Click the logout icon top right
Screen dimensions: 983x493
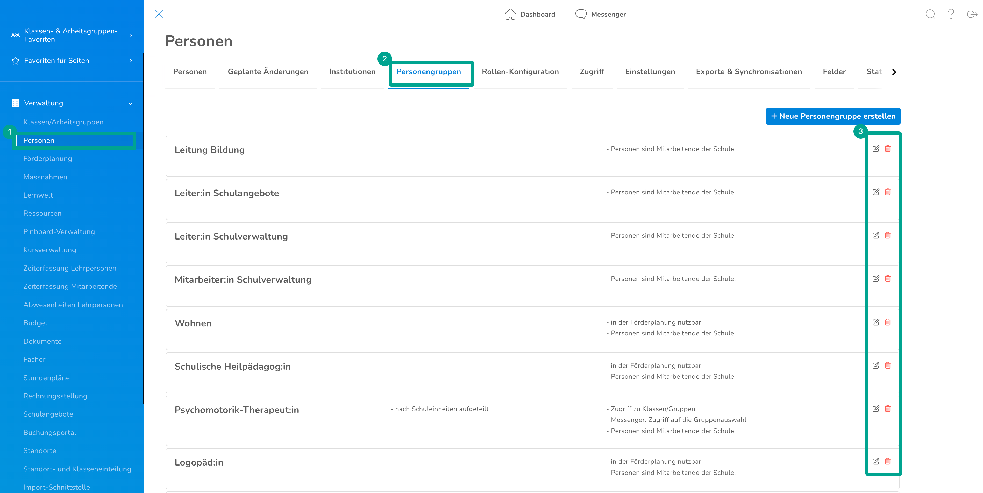(x=972, y=14)
